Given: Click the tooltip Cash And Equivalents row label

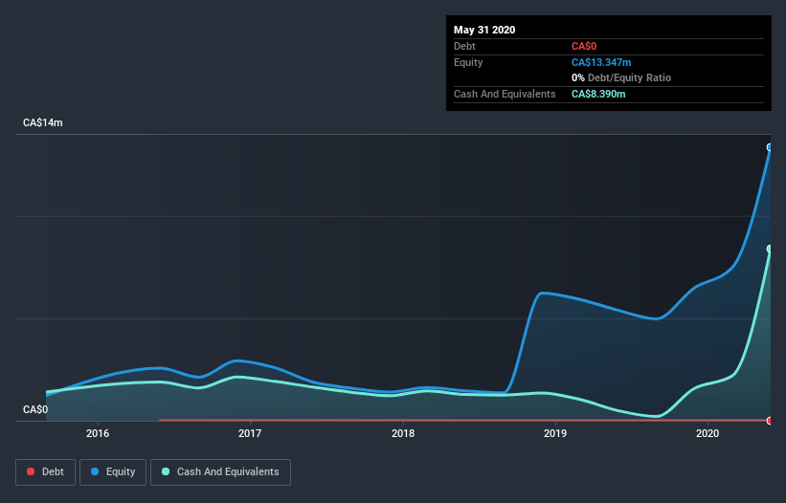Looking at the screenshot, I should pos(505,94).
